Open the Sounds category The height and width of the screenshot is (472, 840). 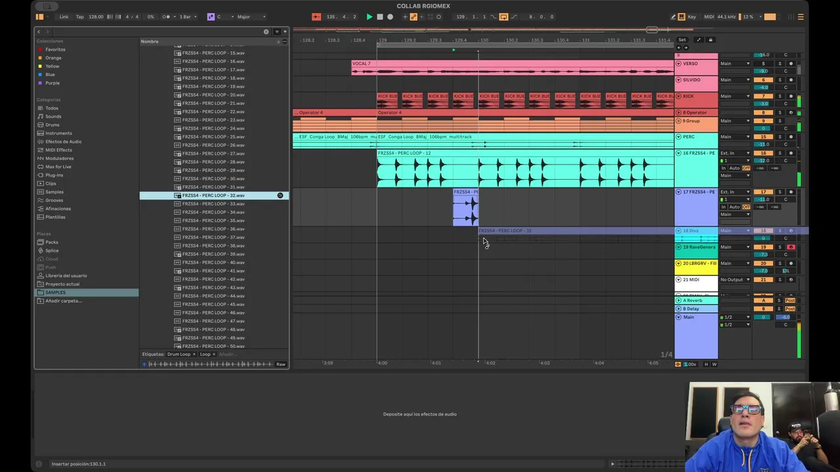[x=53, y=116]
